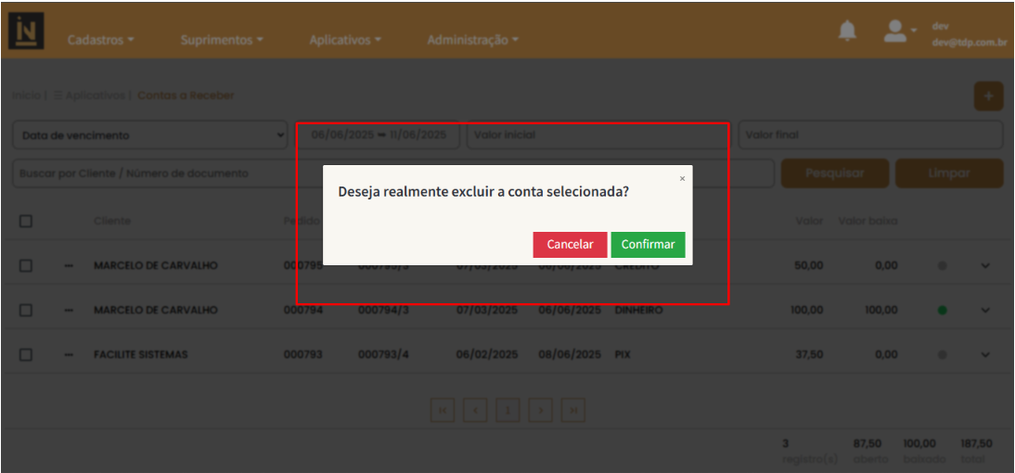Click the 187,50 total in footer
The width and height of the screenshot is (1015, 473).
(976, 444)
